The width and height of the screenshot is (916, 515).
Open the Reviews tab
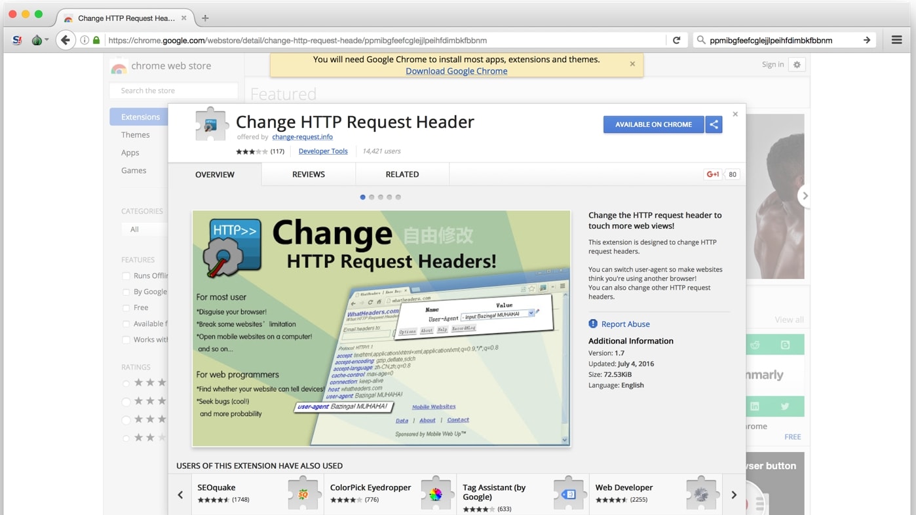309,174
